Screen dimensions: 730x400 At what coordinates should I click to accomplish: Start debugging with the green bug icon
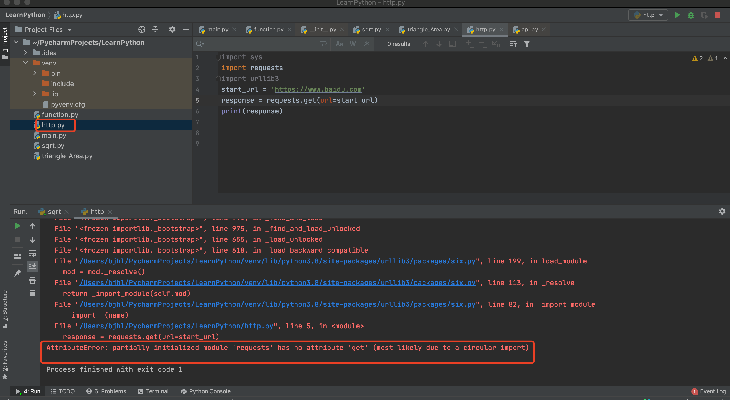click(691, 15)
